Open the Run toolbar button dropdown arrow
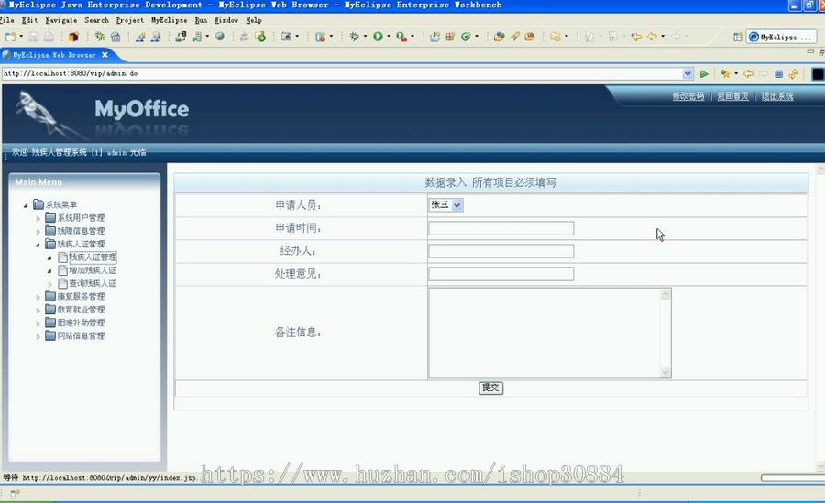 click(x=389, y=37)
